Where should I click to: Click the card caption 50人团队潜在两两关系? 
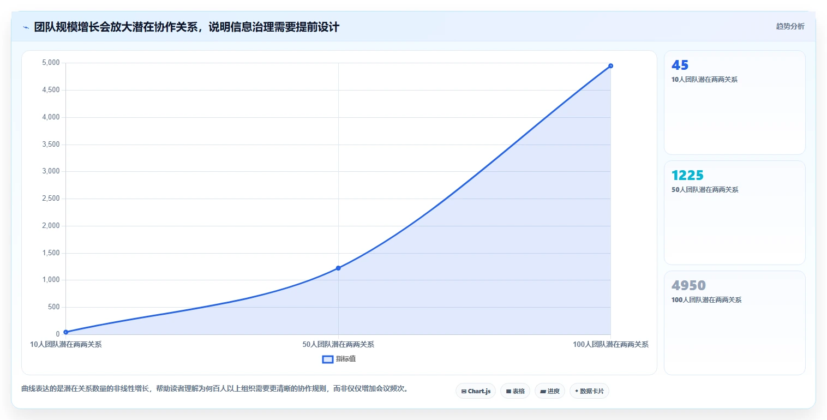[705, 190]
